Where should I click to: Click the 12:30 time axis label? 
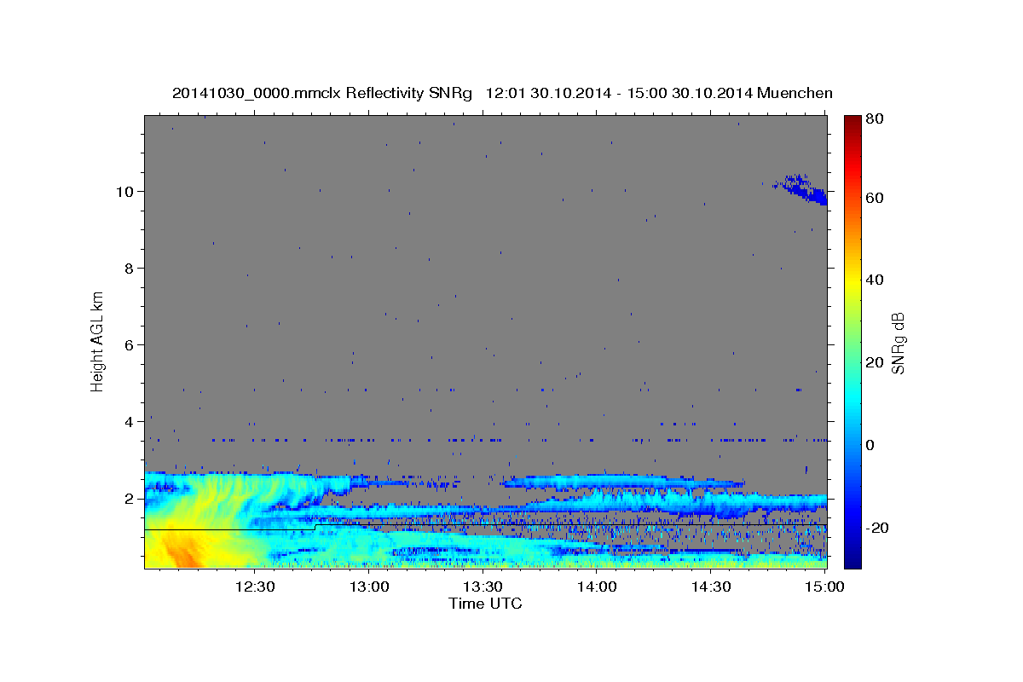coord(254,587)
